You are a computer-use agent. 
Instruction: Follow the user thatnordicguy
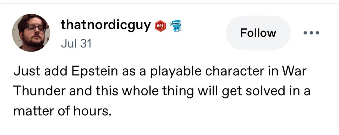point(258,33)
